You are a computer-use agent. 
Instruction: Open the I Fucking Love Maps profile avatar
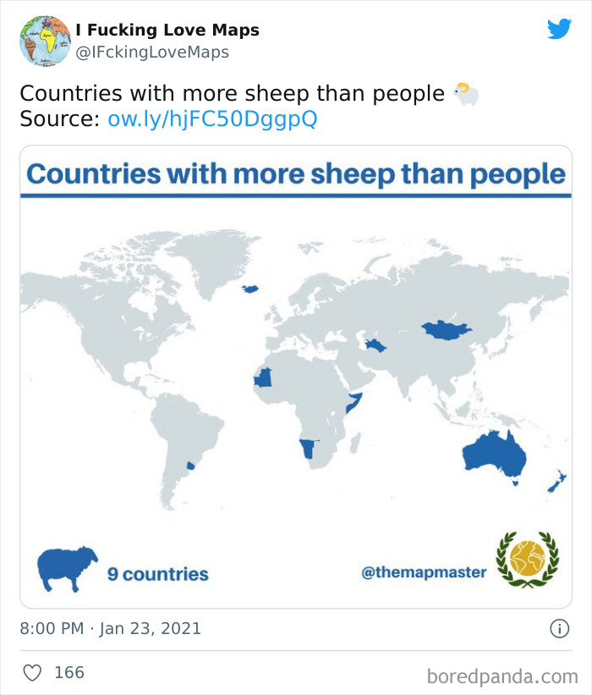point(45,41)
